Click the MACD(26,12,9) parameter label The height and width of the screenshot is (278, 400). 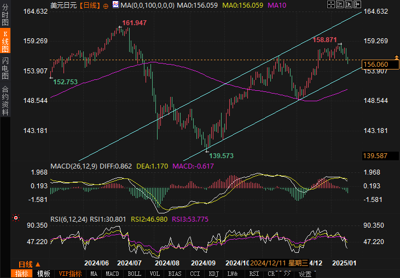tap(74, 166)
